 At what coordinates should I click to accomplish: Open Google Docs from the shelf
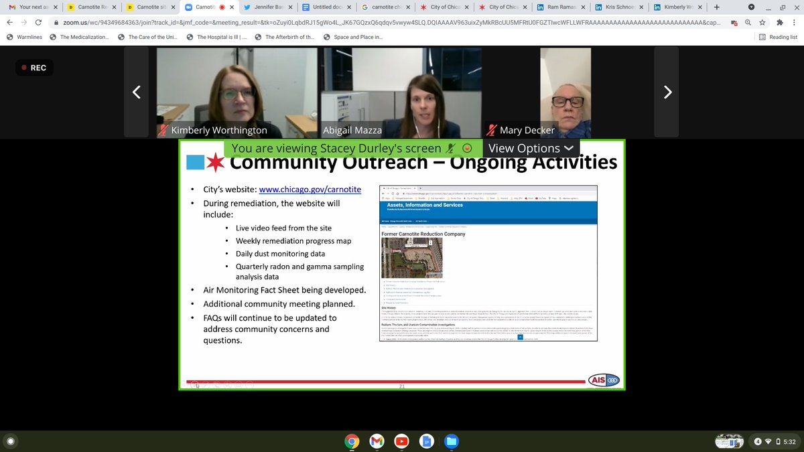click(x=426, y=441)
